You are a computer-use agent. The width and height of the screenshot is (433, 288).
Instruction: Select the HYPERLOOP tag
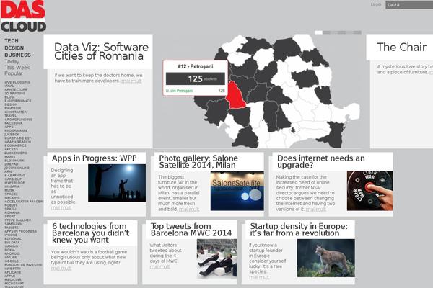coord(14,183)
